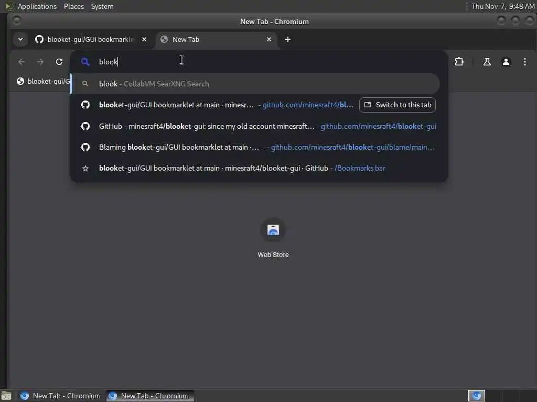
Task: Click the workspace switcher Chromium thumbnail
Action: (476, 396)
